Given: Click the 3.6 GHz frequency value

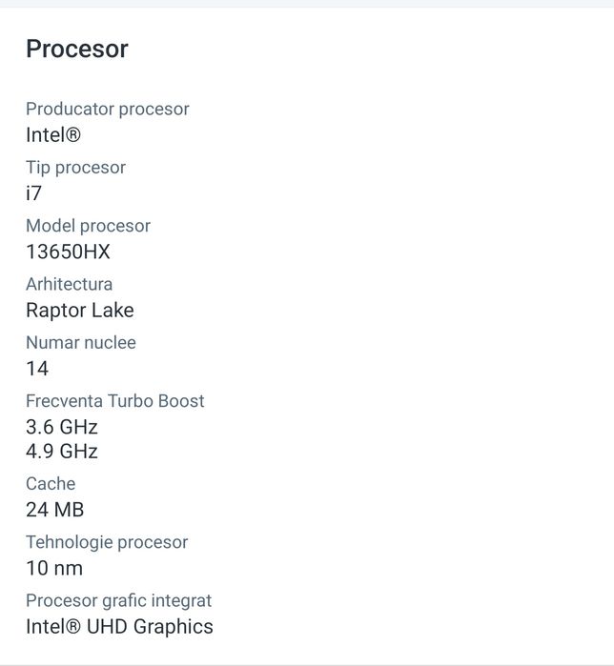Looking at the screenshot, I should tap(62, 427).
